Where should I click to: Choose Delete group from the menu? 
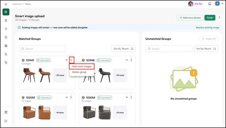[x=79, y=72]
